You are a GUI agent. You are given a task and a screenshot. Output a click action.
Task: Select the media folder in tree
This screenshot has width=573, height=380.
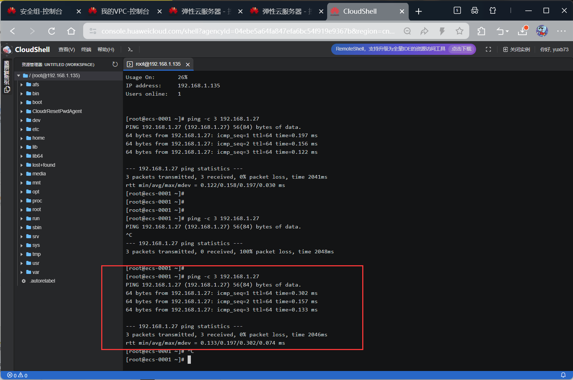point(39,174)
